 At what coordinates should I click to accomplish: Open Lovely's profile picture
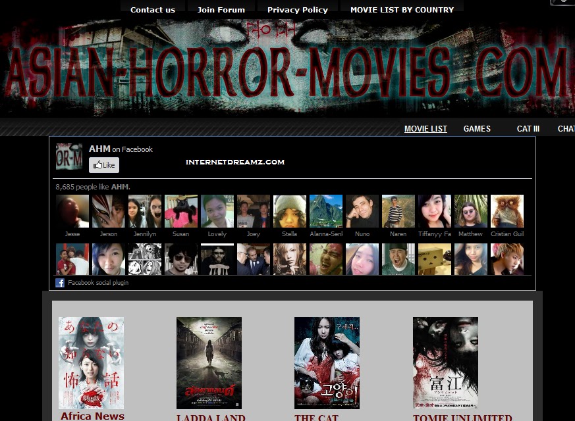(217, 211)
